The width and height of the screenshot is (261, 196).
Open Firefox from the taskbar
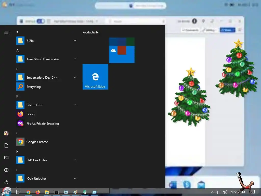pos(38,192)
